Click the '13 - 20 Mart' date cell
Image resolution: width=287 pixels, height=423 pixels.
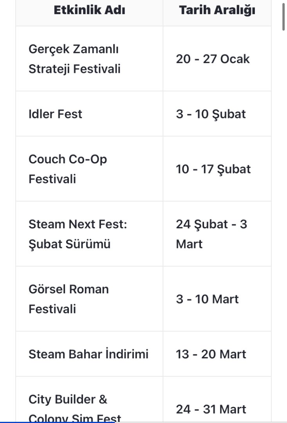(x=211, y=354)
